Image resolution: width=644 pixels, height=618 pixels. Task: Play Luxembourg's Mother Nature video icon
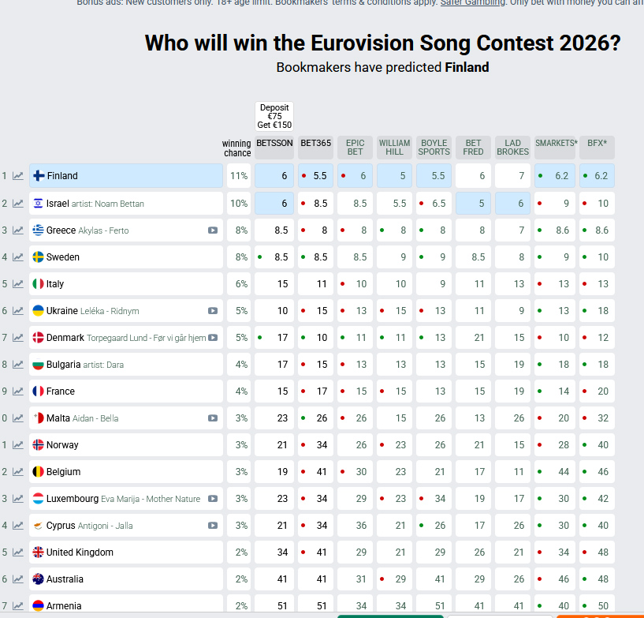[213, 499]
